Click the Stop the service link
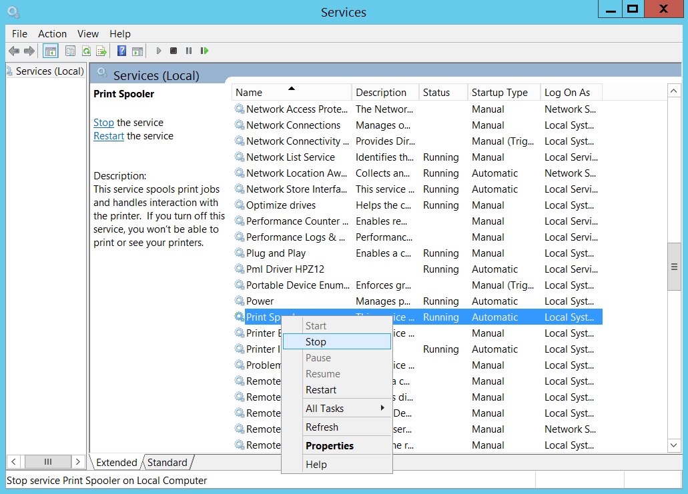 coord(103,123)
